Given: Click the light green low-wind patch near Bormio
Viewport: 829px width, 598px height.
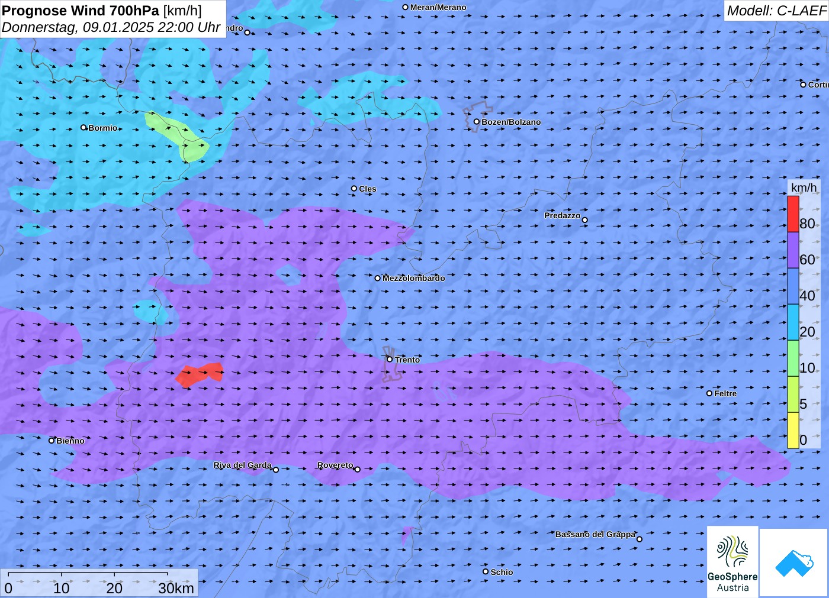Looking at the screenshot, I should [x=176, y=136].
